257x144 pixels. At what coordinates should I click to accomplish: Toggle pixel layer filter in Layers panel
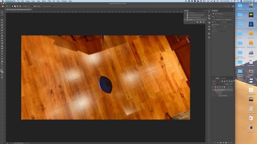tap(222, 81)
